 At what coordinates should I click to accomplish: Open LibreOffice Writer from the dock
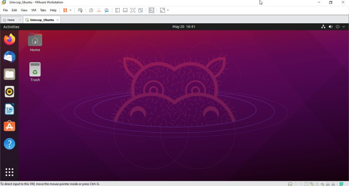[x=9, y=109]
